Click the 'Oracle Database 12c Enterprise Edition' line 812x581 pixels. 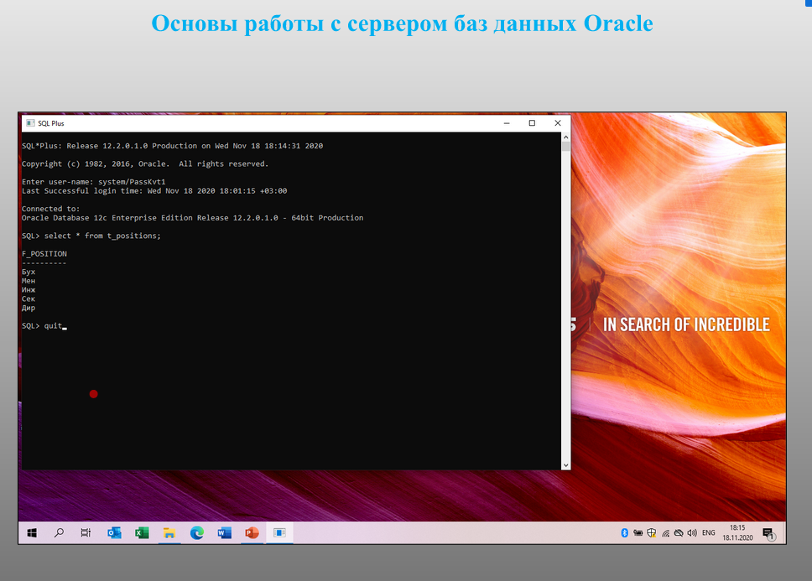point(193,218)
